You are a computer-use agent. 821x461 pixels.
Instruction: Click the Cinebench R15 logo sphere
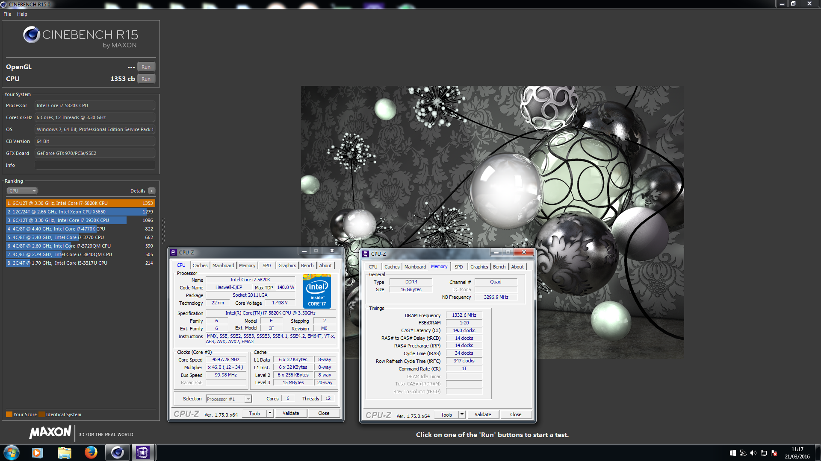click(x=32, y=35)
